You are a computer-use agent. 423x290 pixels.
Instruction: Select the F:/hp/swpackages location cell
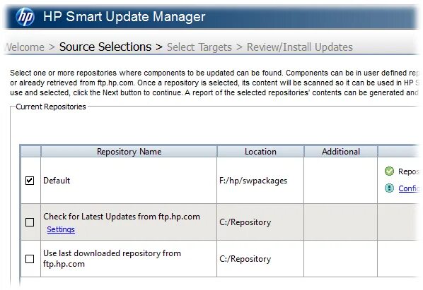260,181
